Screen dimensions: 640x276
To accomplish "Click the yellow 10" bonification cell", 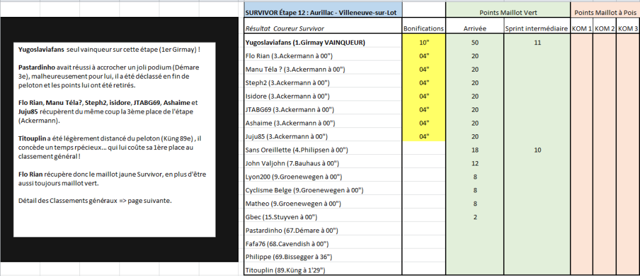I will 424,42.
